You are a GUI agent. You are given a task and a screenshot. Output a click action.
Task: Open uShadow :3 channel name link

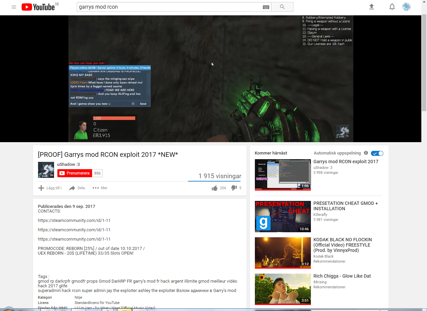pyautogui.click(x=68, y=164)
